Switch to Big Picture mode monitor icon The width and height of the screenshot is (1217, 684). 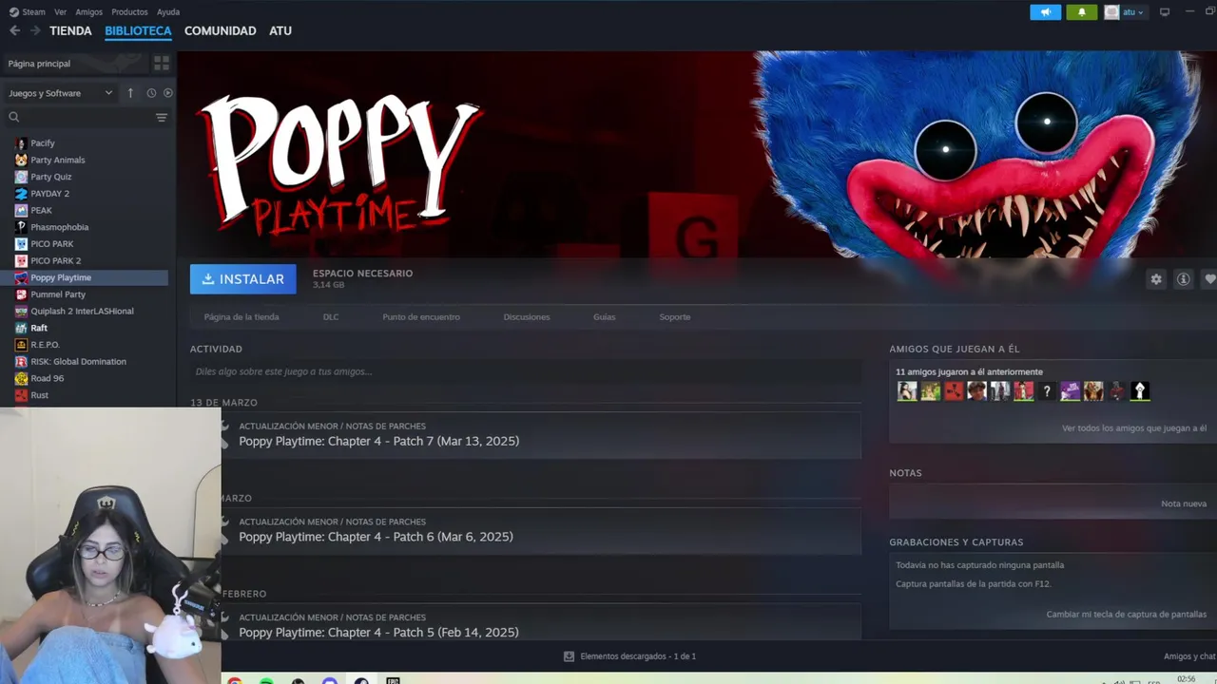(x=1165, y=12)
